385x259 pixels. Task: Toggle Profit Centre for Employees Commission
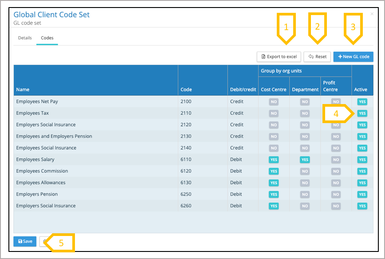[x=336, y=171]
